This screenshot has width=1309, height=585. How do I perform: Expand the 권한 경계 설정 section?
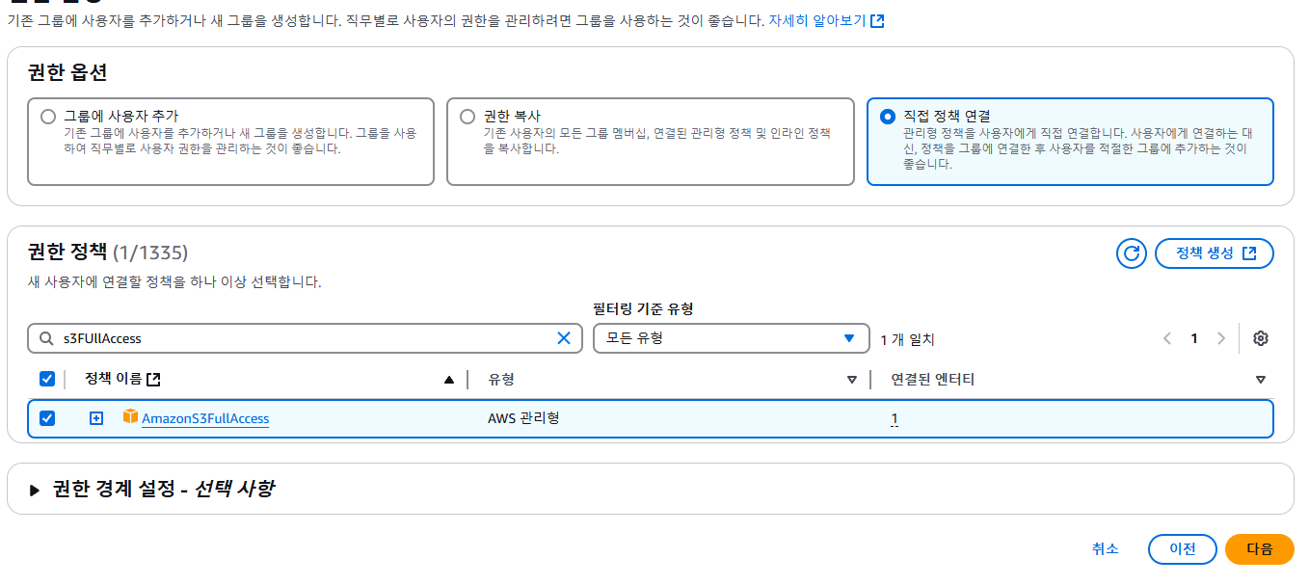35,490
